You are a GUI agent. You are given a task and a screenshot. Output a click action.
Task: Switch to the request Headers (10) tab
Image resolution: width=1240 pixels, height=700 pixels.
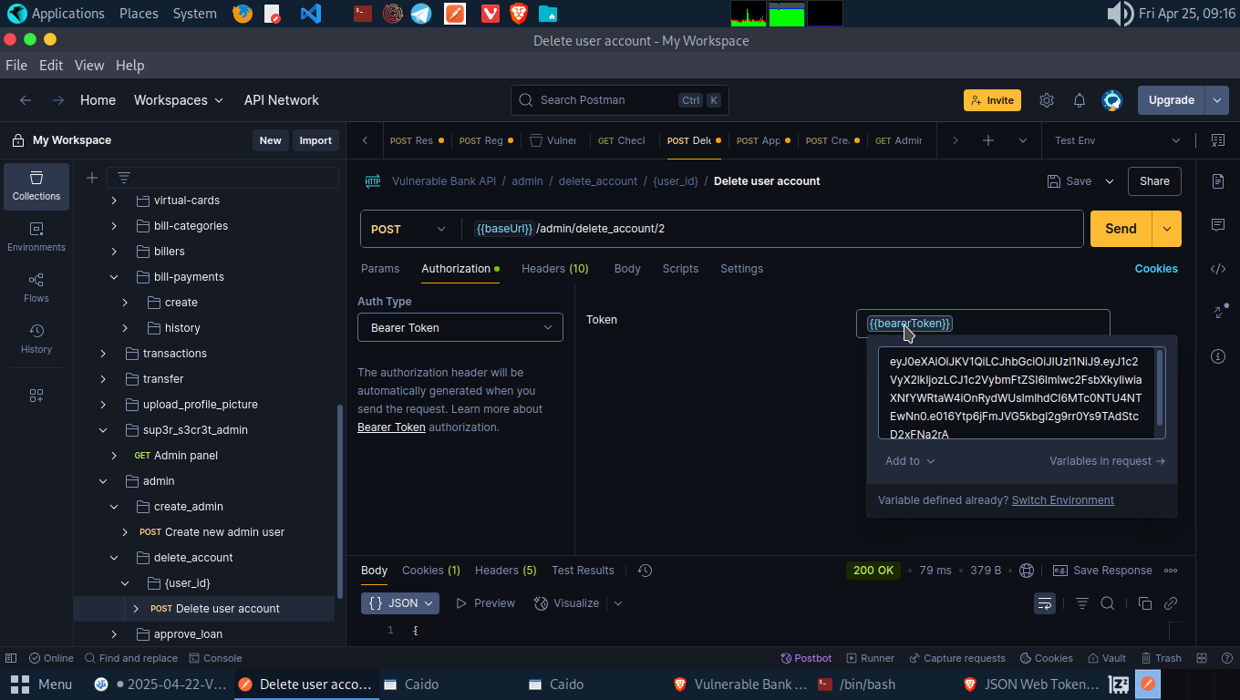[x=555, y=269]
